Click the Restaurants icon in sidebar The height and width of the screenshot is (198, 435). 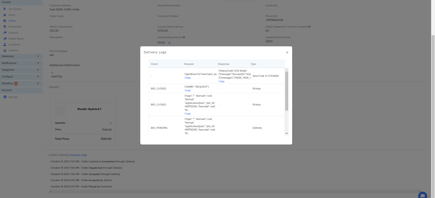(x=5, y=27)
